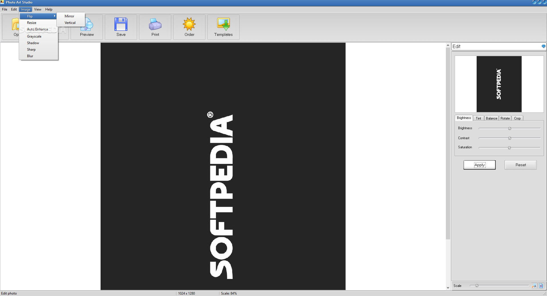Click the Contrast slider handle
Screen dimensions: 547x296
[x=510, y=138]
